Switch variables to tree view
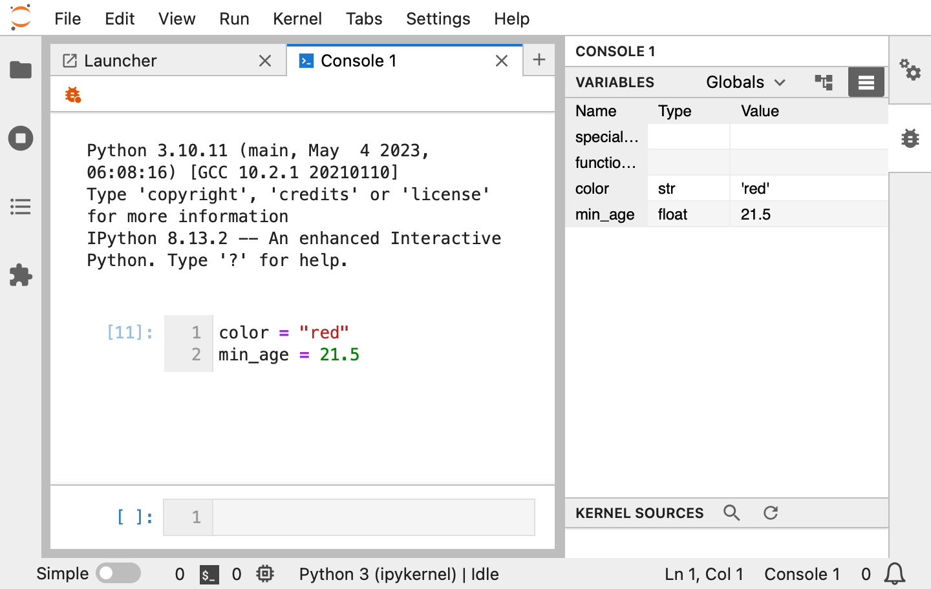The width and height of the screenshot is (931, 589). click(x=824, y=82)
